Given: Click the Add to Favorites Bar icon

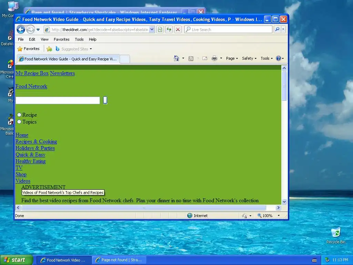Looking at the screenshot, I should point(49,49).
